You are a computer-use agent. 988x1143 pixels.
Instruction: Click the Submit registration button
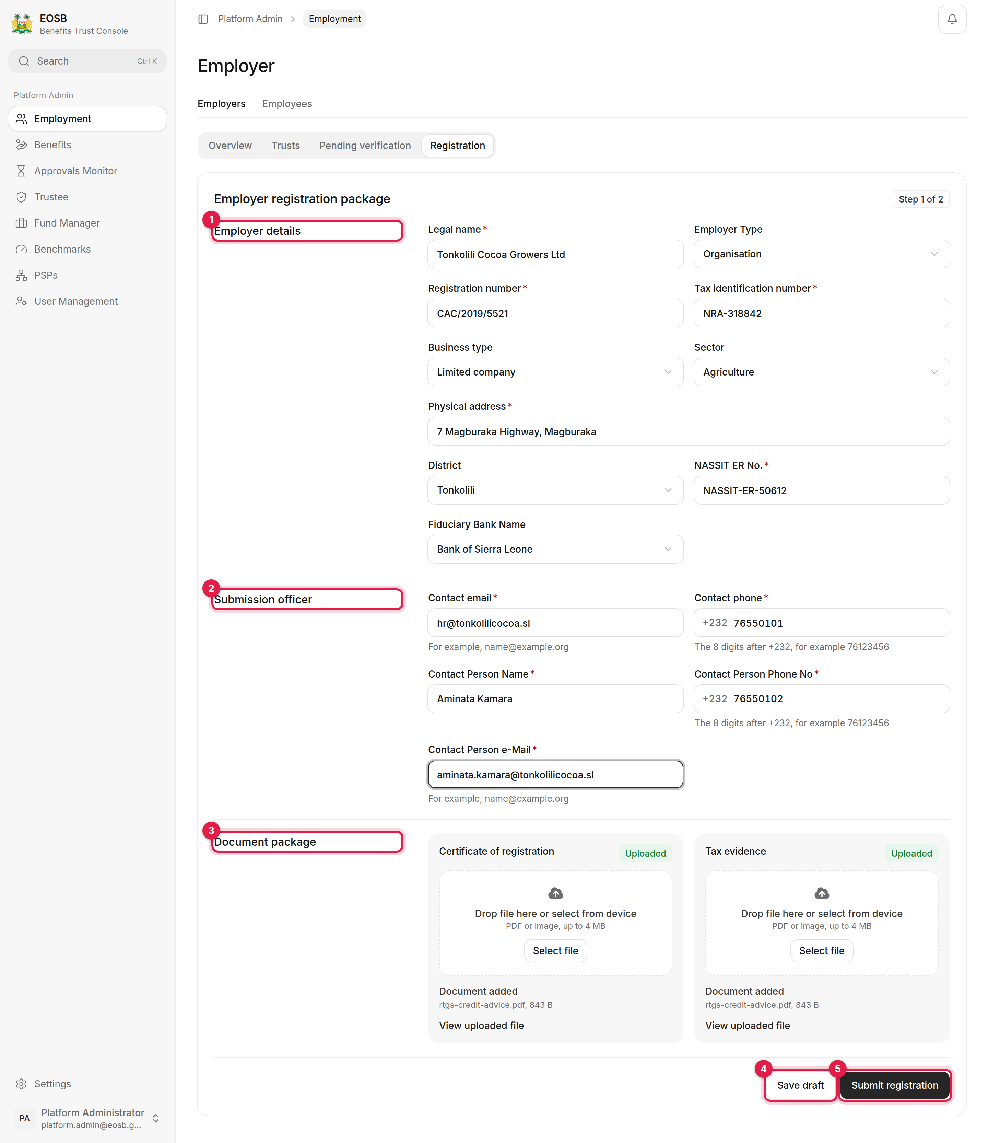[894, 1085]
